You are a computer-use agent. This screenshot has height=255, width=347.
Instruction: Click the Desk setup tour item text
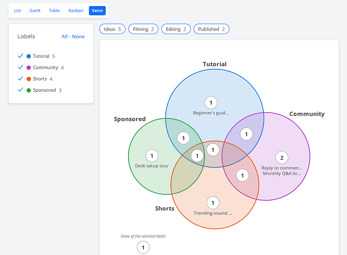coord(152,166)
